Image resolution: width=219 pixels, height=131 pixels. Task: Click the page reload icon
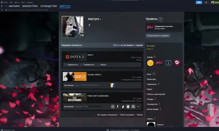point(2,10)
